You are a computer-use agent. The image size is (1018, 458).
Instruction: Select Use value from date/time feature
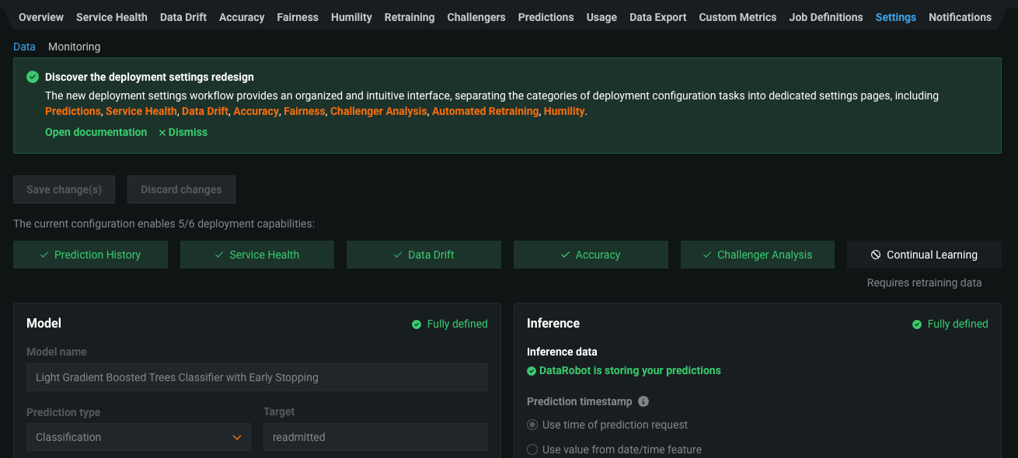click(532, 449)
